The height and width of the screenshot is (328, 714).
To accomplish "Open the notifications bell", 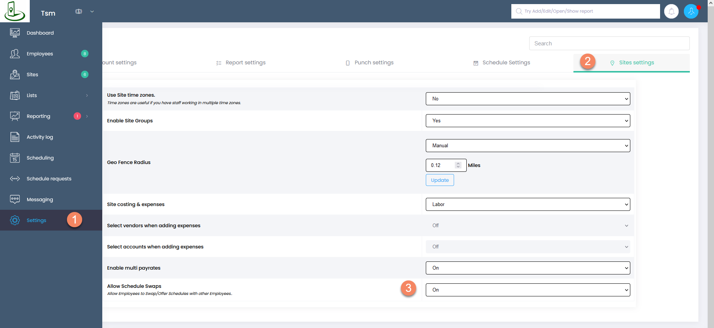I will [671, 11].
